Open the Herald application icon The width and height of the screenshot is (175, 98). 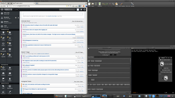click(10, 79)
